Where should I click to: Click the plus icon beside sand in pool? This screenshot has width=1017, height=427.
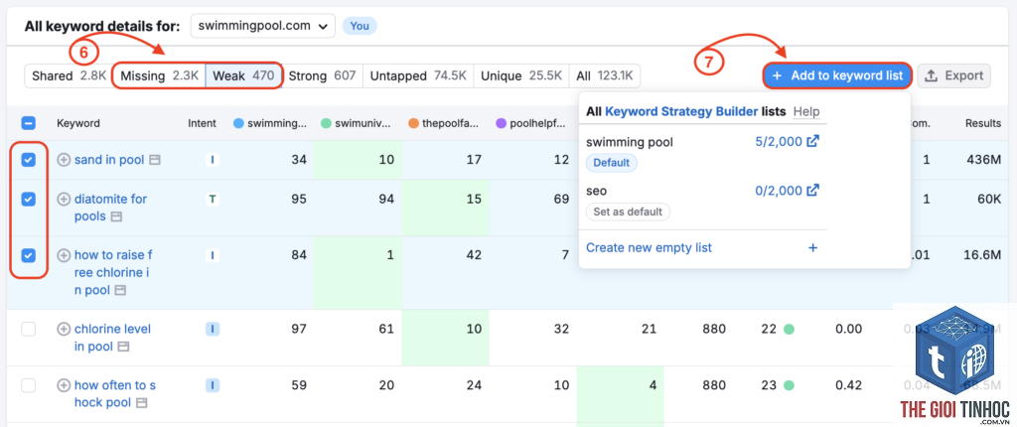click(x=64, y=160)
